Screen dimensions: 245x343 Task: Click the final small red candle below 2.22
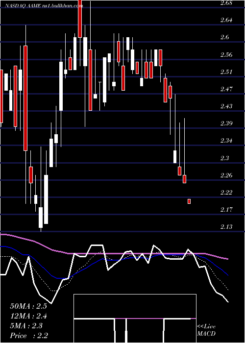click(x=189, y=201)
